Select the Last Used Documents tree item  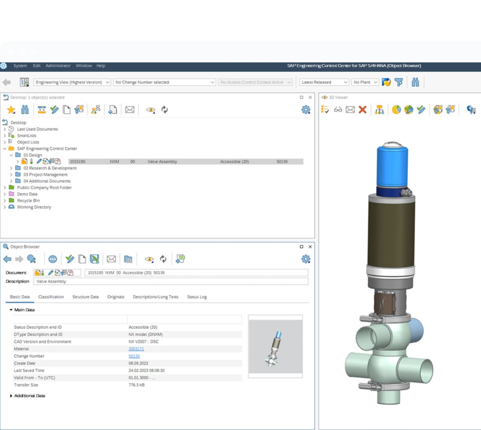tap(37, 129)
